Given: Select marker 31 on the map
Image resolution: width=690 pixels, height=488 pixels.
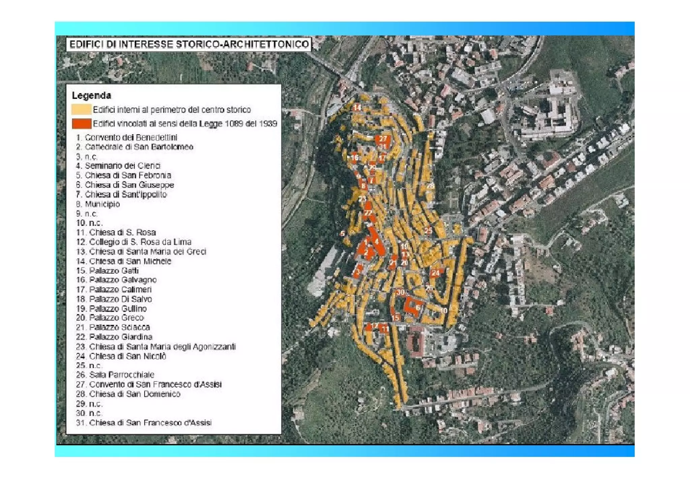Looking at the screenshot, I should coord(382,147).
